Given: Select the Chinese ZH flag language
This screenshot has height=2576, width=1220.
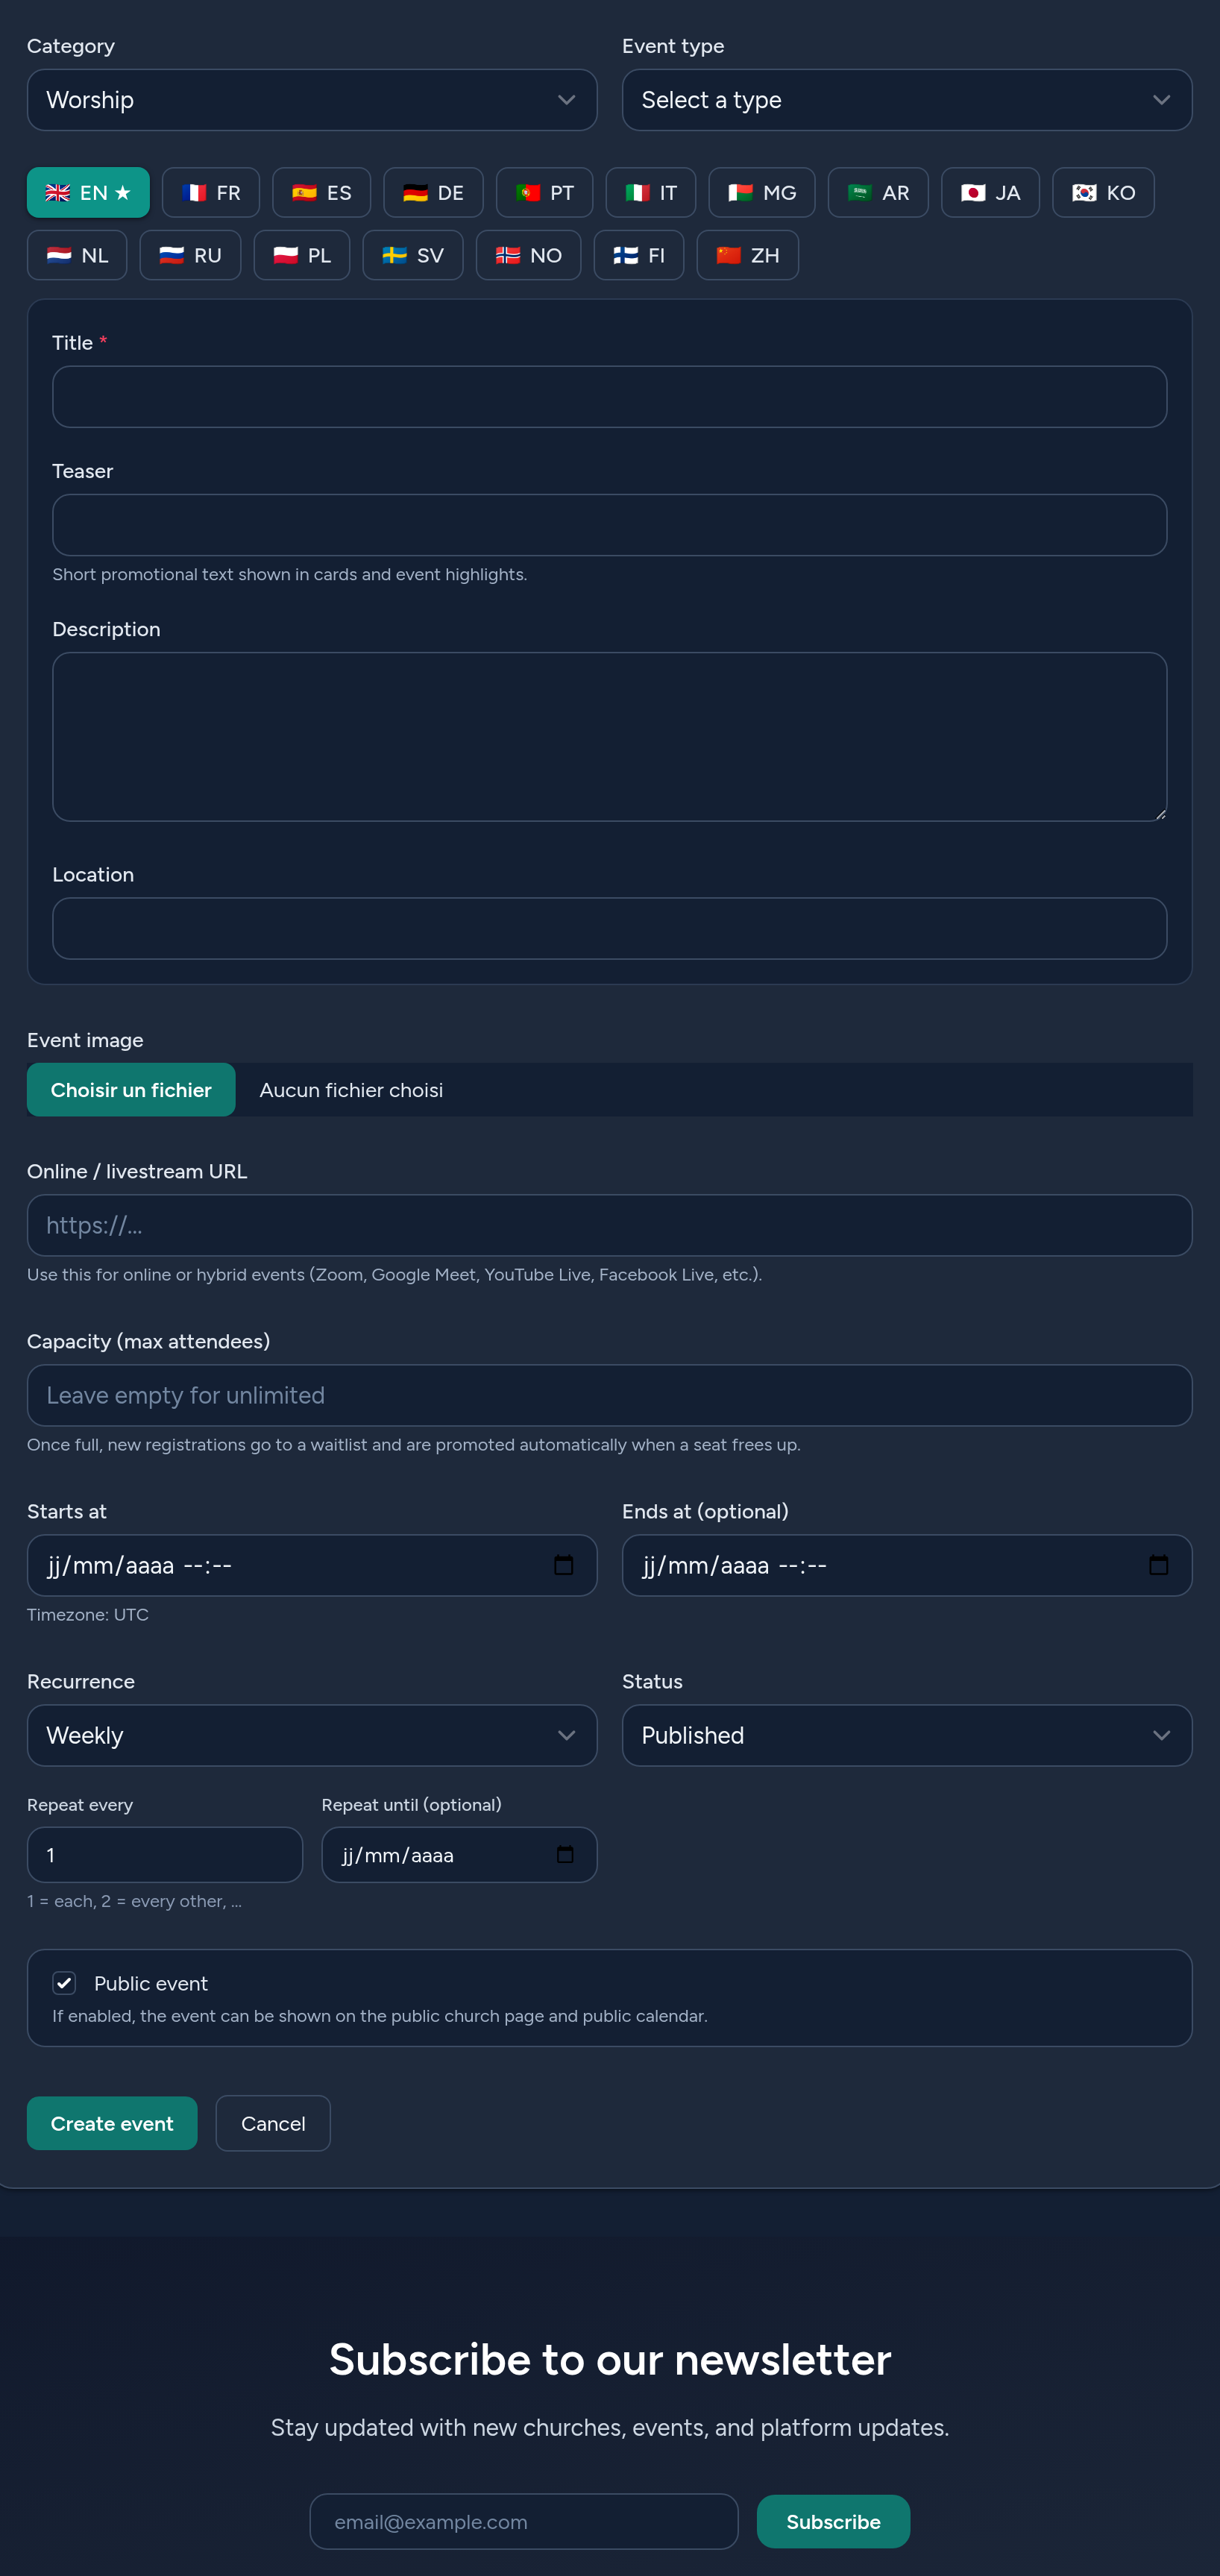Looking at the screenshot, I should click(x=747, y=255).
